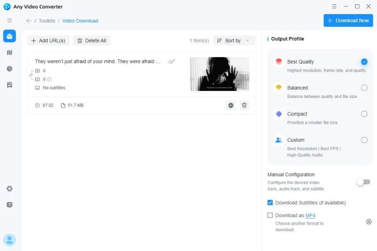Click Output Profile heading
The height and width of the screenshot is (251, 377).
click(287, 39)
